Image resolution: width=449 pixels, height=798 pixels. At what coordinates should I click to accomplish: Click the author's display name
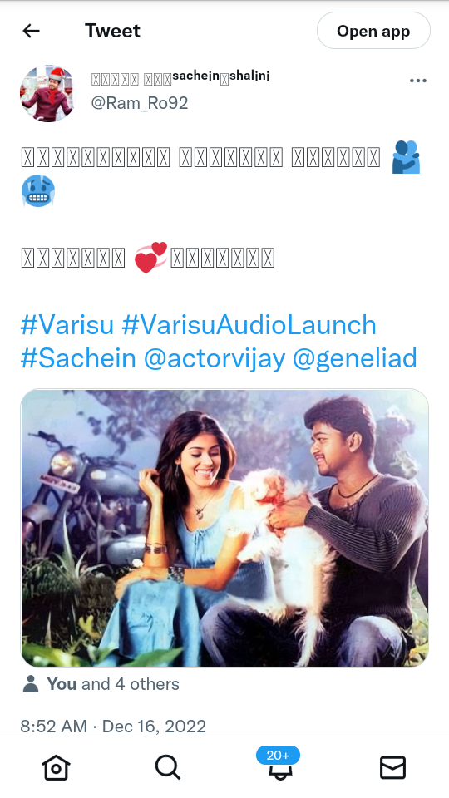[180, 77]
